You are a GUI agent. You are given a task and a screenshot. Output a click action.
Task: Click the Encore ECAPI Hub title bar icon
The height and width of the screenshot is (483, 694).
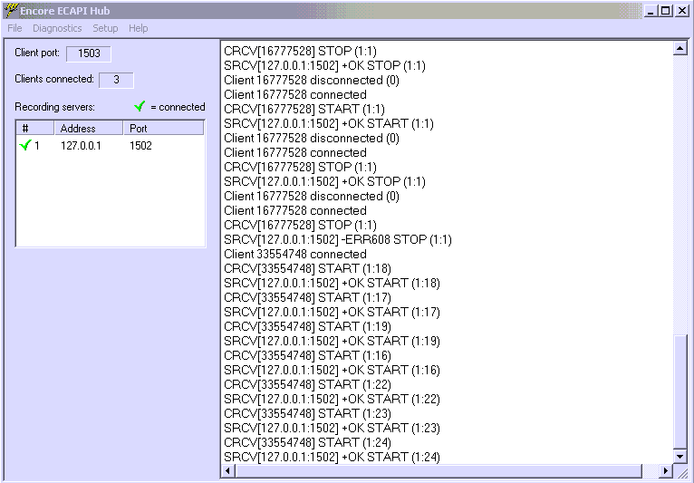click(11, 11)
